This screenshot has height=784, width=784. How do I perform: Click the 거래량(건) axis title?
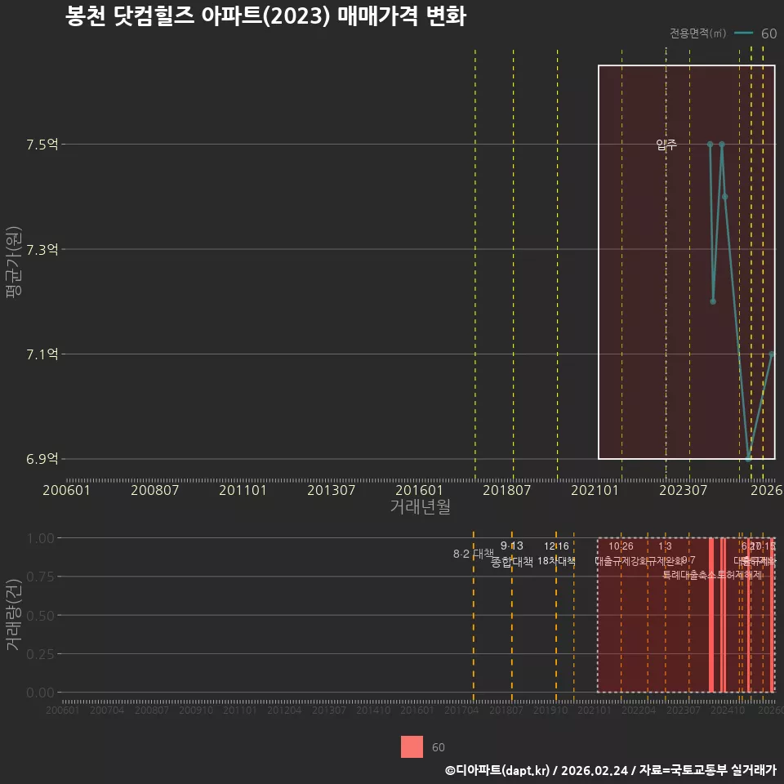pos(14,615)
